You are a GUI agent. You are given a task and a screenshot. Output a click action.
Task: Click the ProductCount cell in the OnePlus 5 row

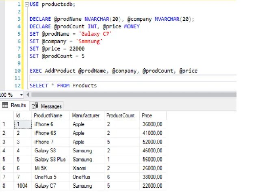(x=122, y=177)
